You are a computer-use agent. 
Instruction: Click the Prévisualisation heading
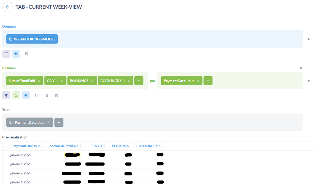(x=15, y=137)
